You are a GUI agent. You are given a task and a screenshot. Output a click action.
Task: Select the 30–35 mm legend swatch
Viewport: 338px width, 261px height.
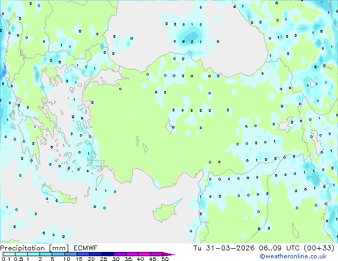(120, 254)
